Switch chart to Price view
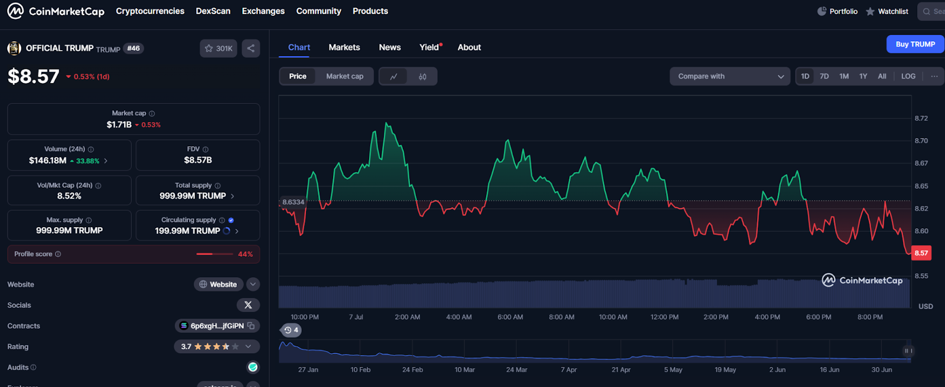The width and height of the screenshot is (945, 387). 298,76
